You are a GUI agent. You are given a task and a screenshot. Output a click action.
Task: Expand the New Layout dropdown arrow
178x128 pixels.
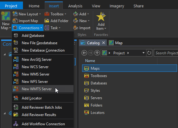[40, 14]
